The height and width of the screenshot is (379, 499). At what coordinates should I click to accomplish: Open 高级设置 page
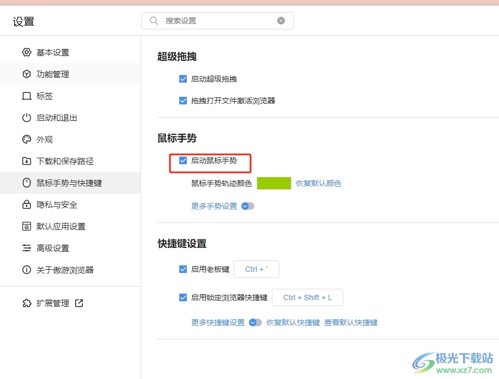point(70,248)
